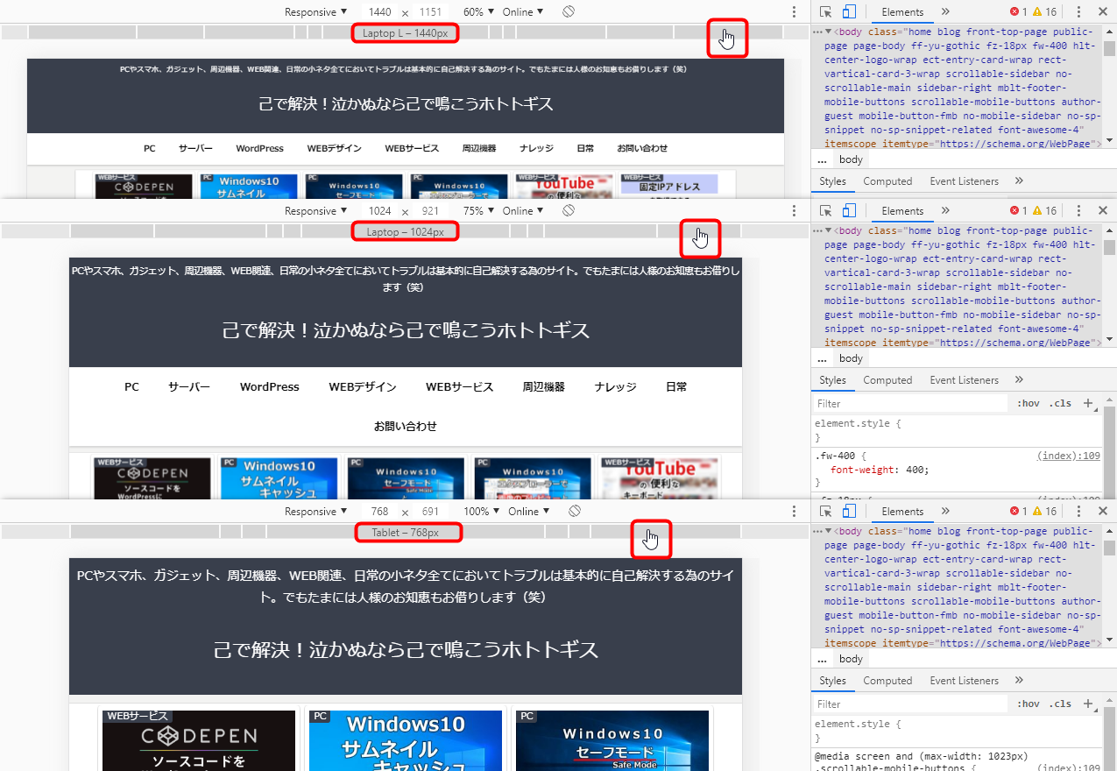Switch to Computed tab in the middle panel

tap(887, 380)
